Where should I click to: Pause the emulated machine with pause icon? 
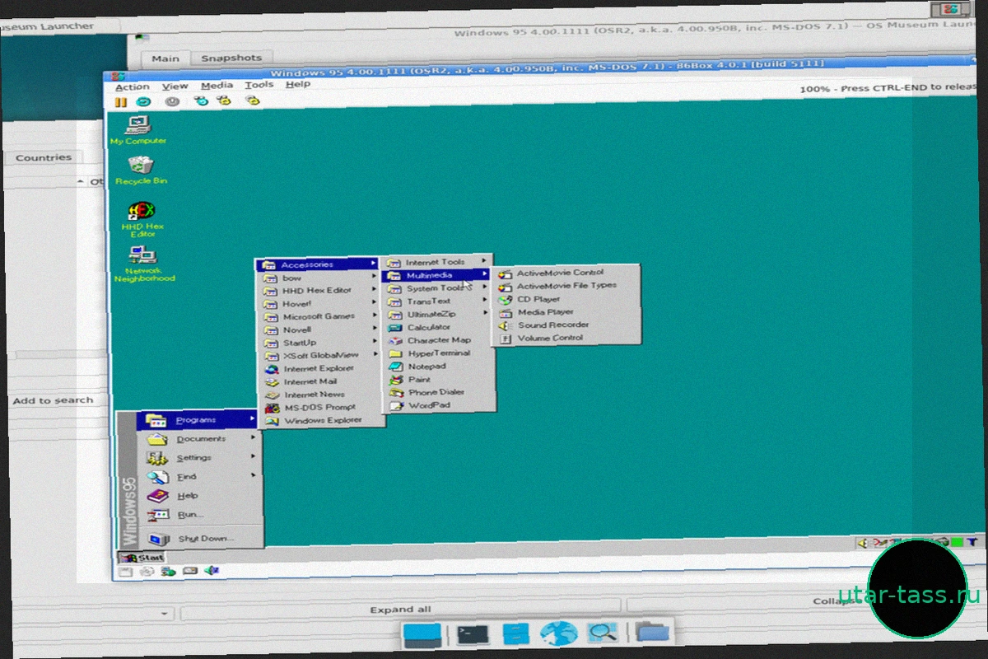pos(121,102)
